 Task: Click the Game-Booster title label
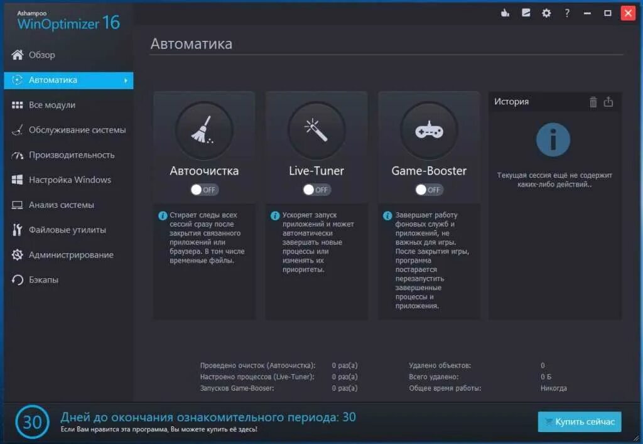click(429, 171)
